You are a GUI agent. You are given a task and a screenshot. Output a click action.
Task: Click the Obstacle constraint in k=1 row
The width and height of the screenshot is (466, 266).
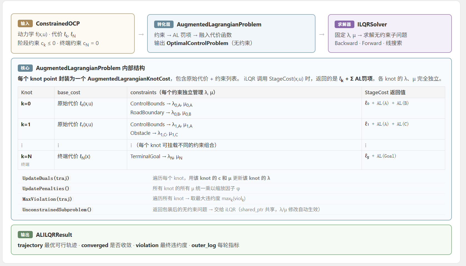click(154, 133)
